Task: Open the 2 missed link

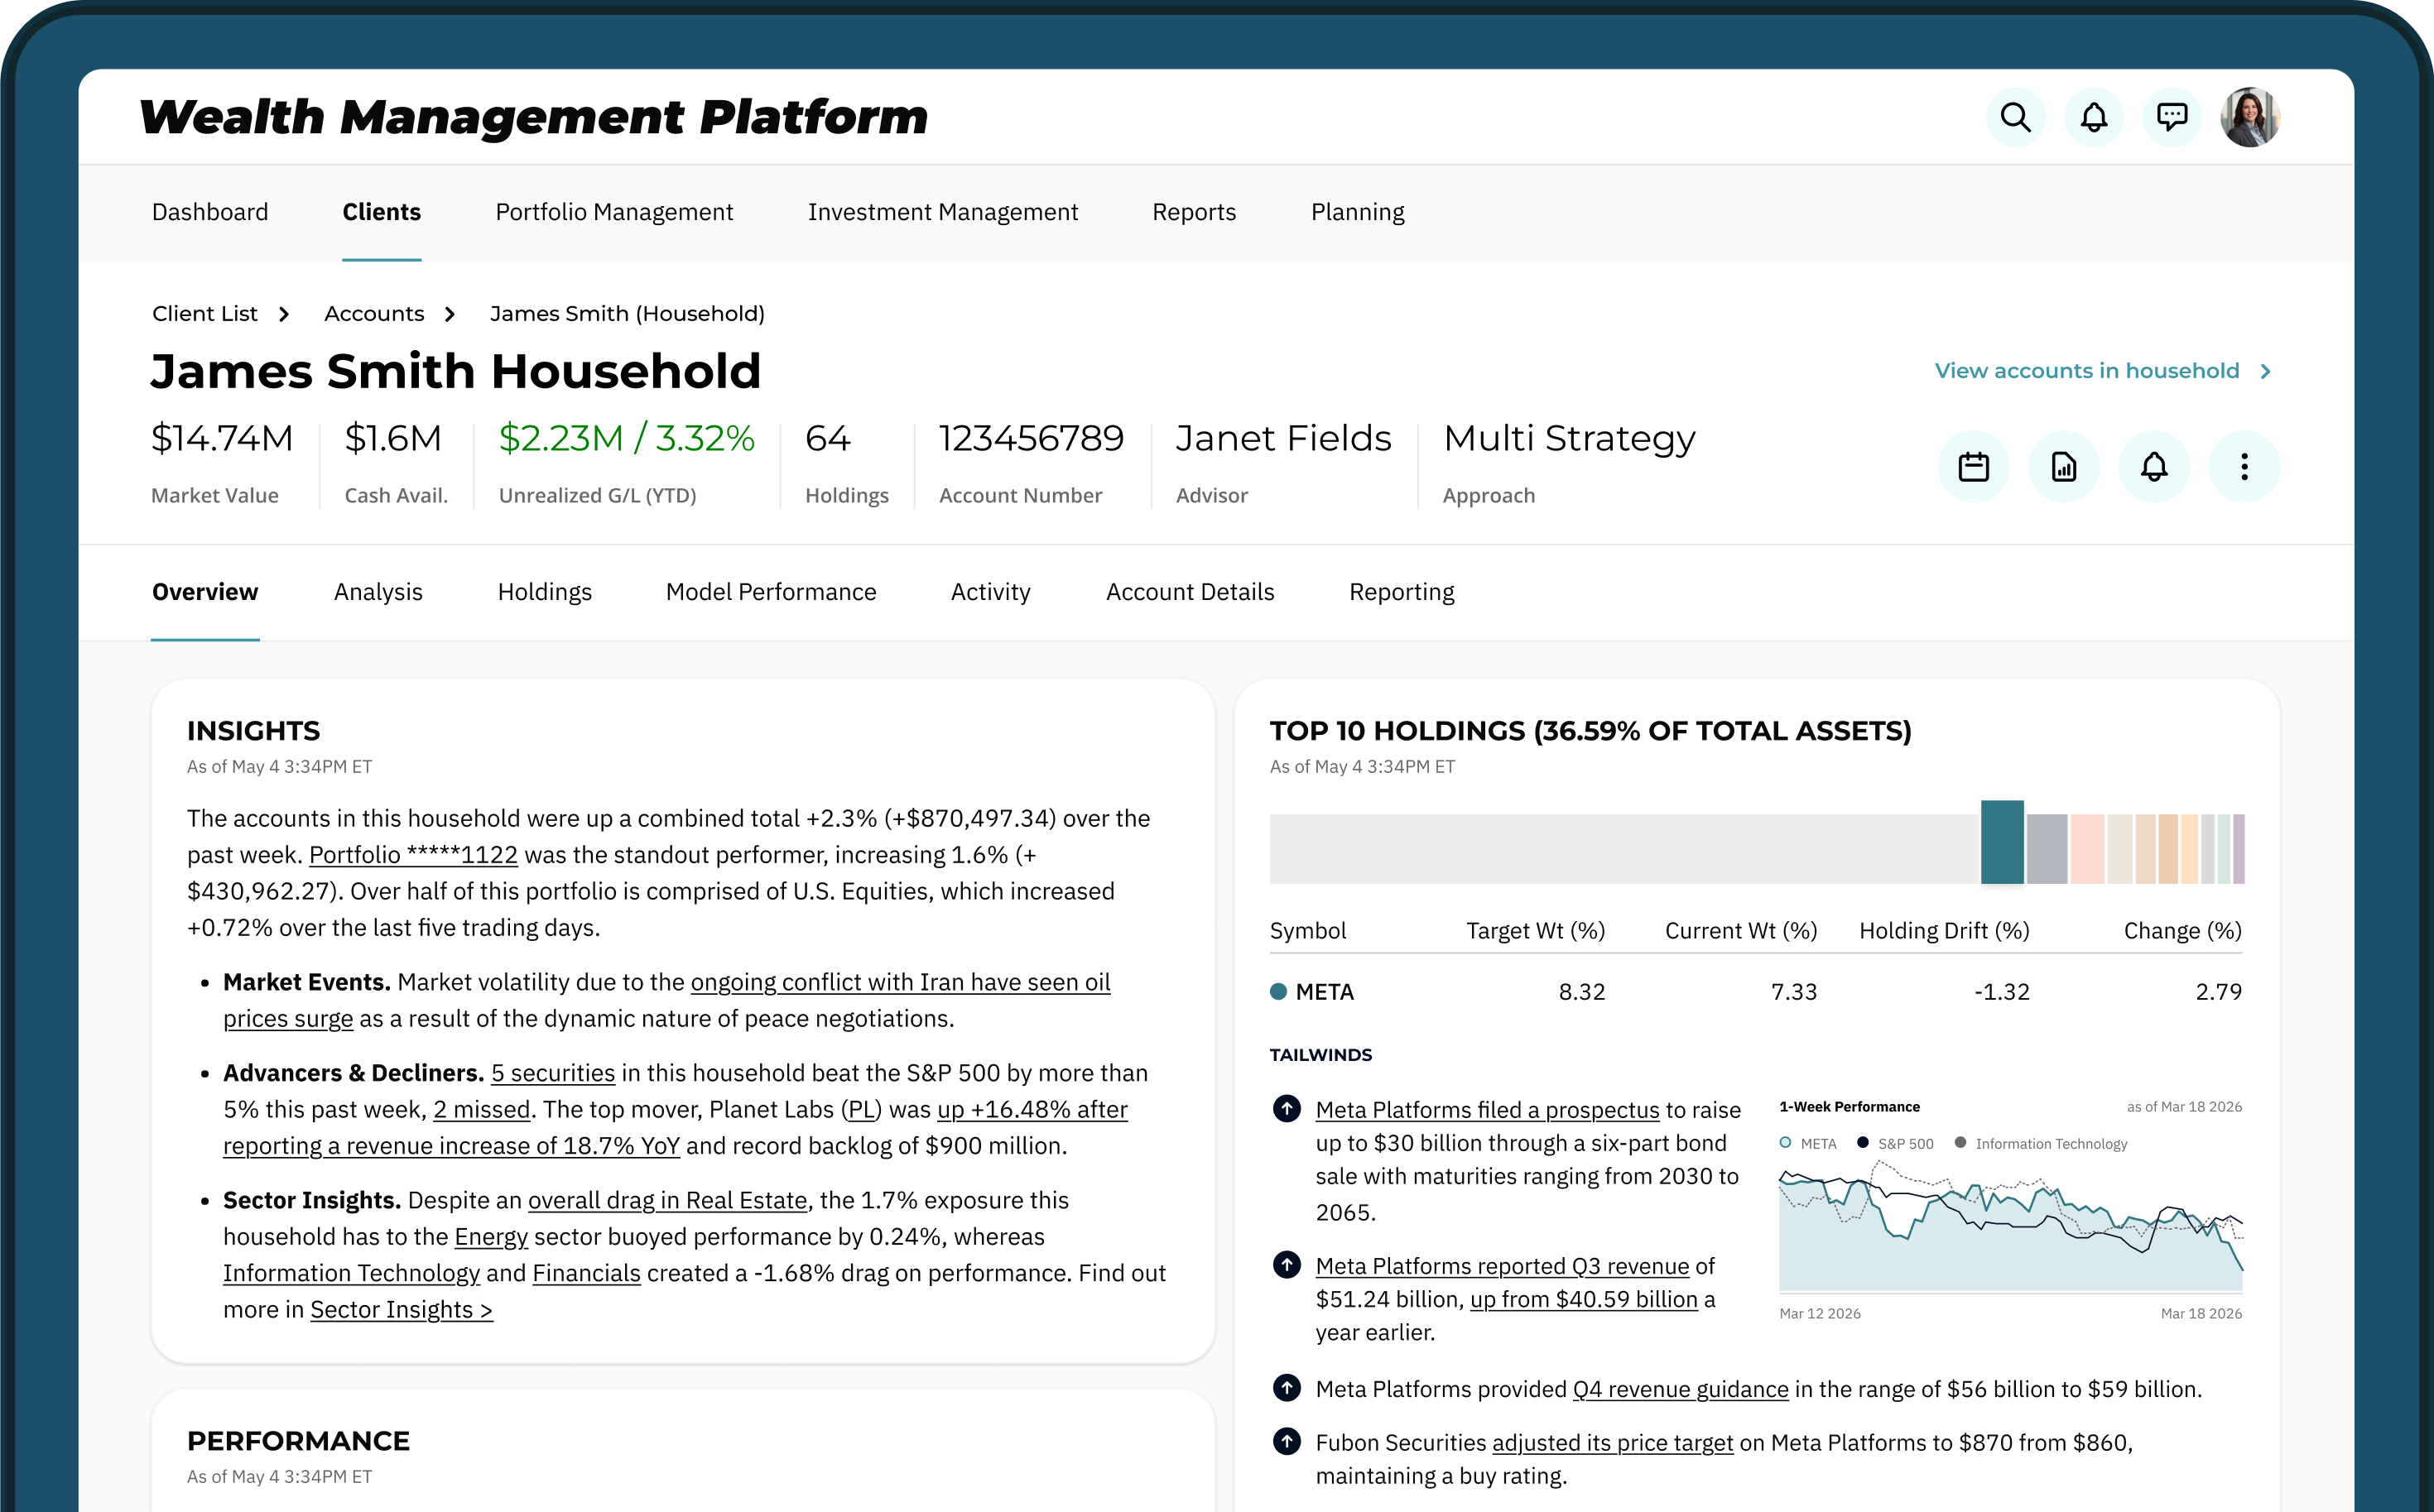Action: pos(481,1109)
